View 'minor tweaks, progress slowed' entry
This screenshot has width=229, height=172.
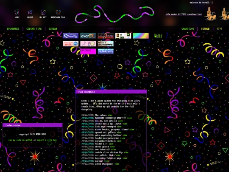coord(131,130)
